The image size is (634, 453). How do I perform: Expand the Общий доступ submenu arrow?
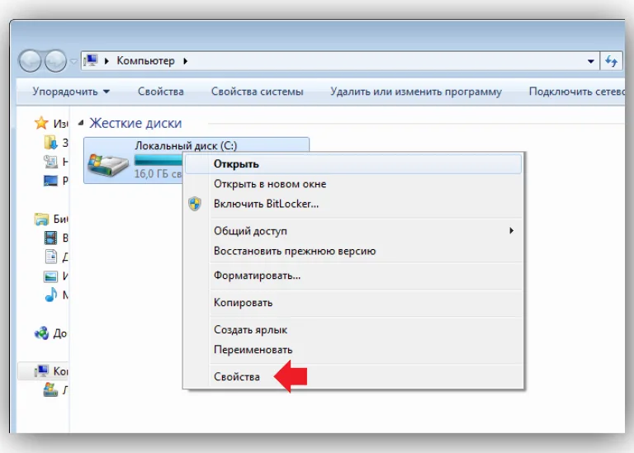pyautogui.click(x=512, y=231)
